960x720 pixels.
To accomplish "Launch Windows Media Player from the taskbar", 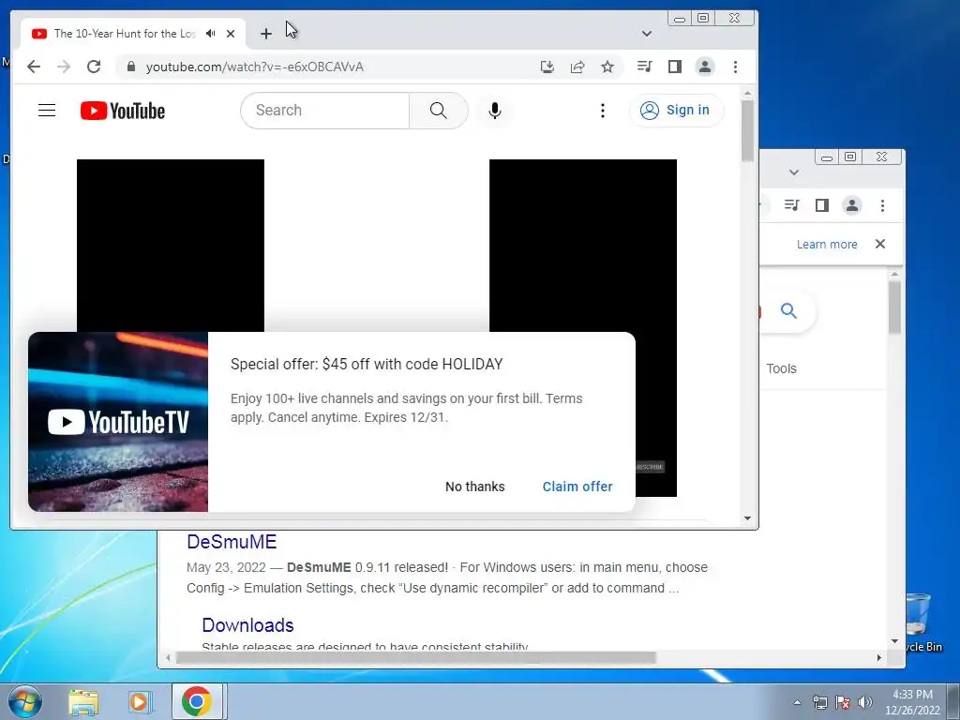I will point(141,702).
